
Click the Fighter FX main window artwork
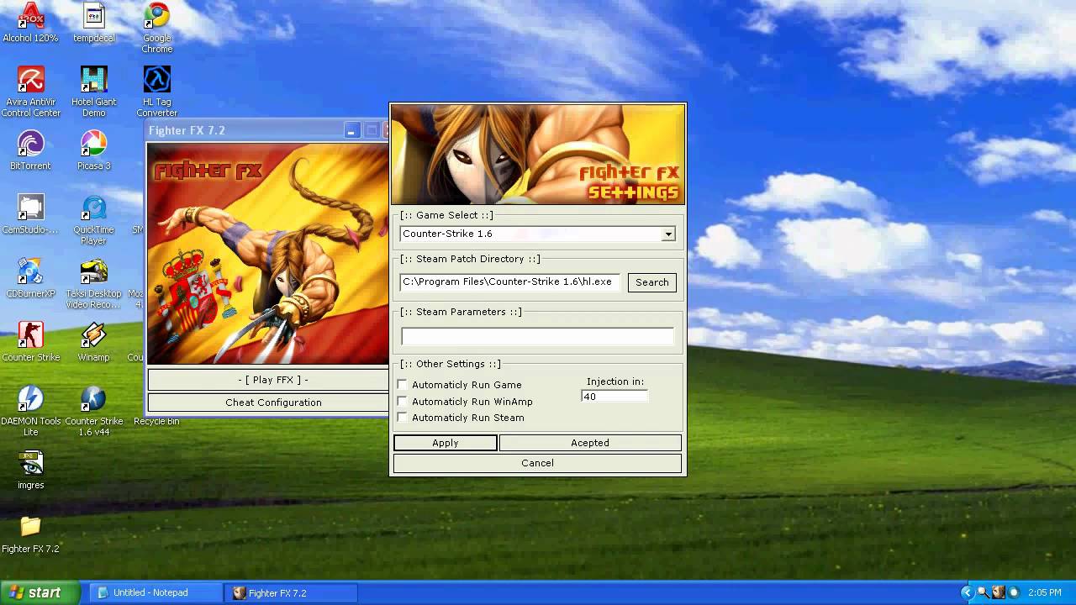pyautogui.click(x=268, y=254)
